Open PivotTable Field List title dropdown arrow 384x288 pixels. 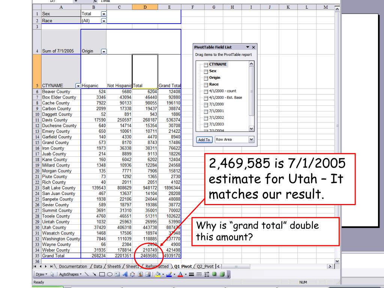(247, 47)
